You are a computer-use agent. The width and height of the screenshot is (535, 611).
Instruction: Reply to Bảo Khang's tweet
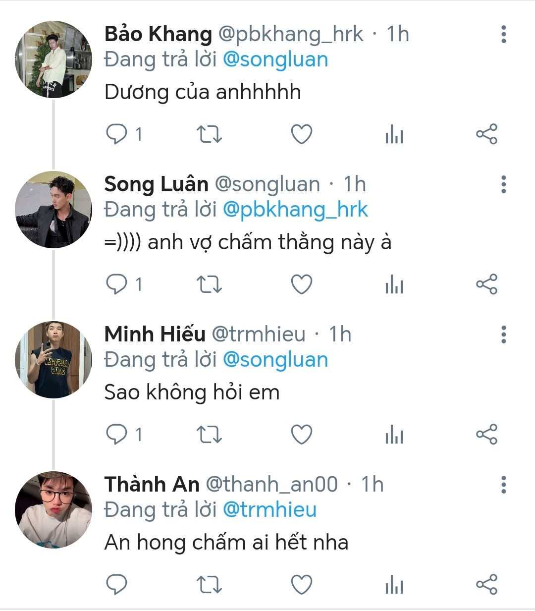pyautogui.click(x=117, y=134)
